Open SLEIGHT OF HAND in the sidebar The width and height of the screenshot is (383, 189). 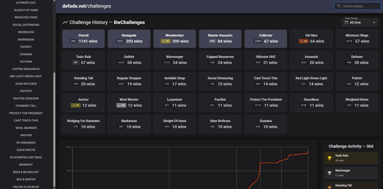pyautogui.click(x=26, y=10)
